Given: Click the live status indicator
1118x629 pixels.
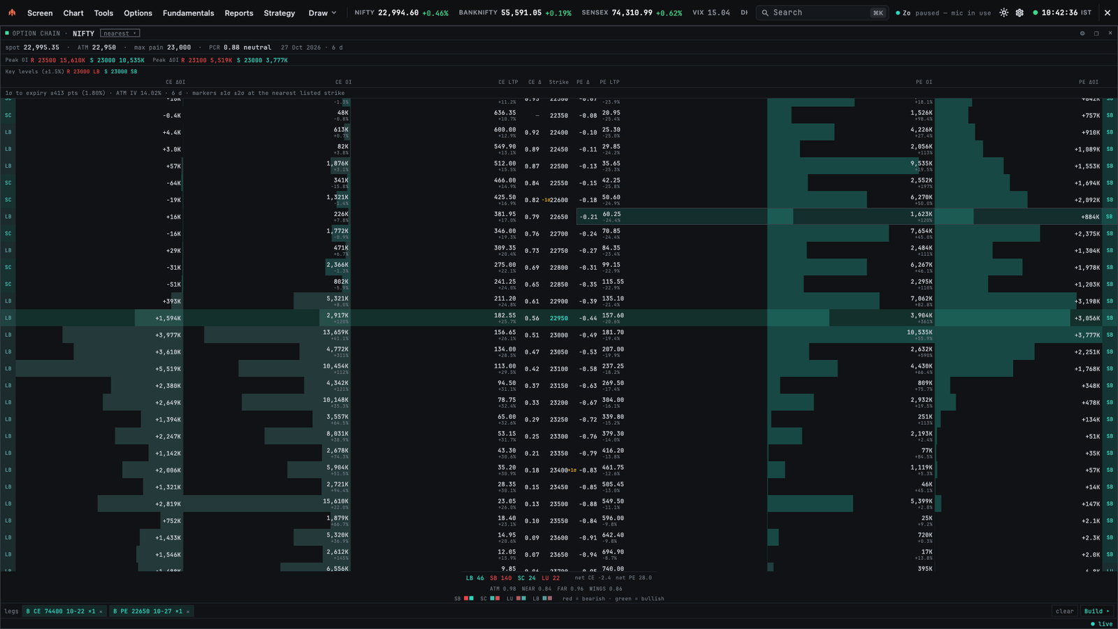Looking at the screenshot, I should click(x=1102, y=624).
